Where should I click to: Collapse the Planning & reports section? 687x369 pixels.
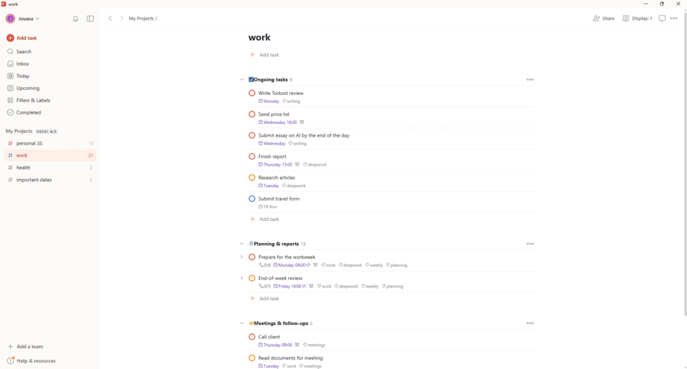[241, 244]
